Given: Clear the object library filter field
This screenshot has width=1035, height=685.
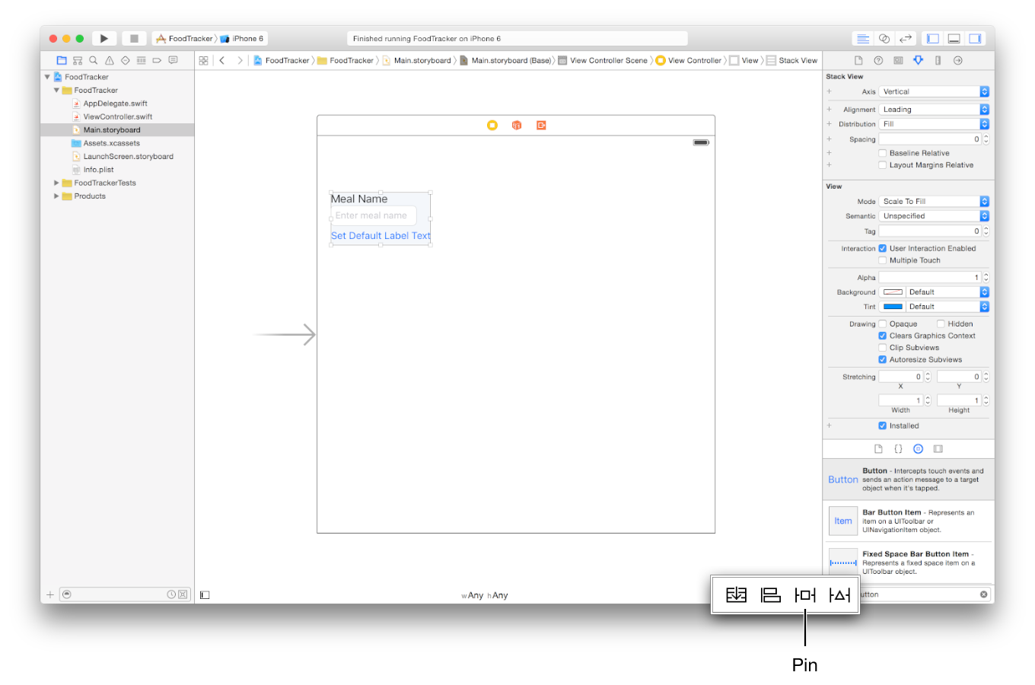Looking at the screenshot, I should pos(983,594).
